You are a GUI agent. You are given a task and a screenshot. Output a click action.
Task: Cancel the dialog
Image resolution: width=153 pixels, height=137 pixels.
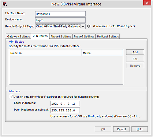121,129
